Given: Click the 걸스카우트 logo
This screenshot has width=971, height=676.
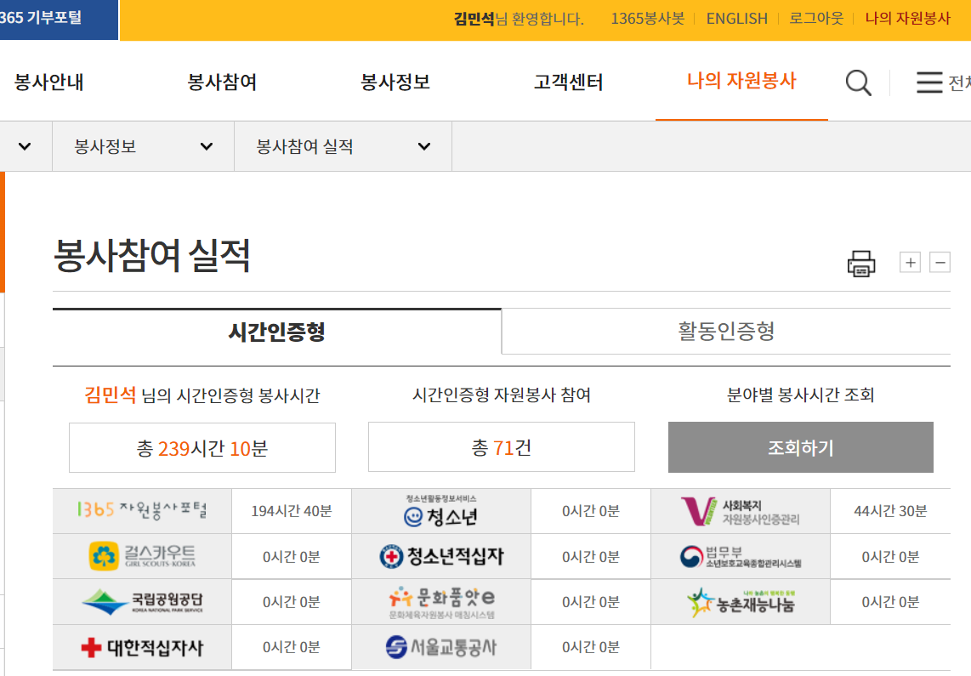Looking at the screenshot, I should click(x=142, y=556).
